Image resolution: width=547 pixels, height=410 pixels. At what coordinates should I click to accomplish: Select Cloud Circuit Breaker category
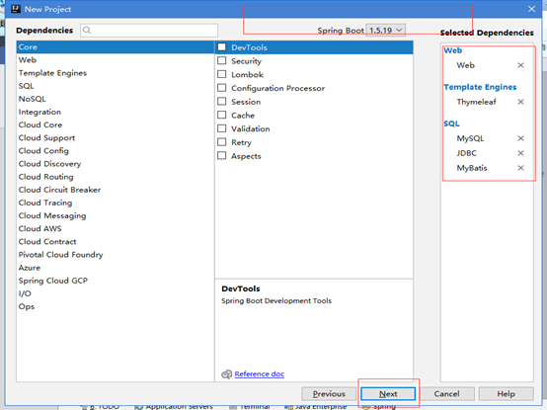pyautogui.click(x=116, y=190)
